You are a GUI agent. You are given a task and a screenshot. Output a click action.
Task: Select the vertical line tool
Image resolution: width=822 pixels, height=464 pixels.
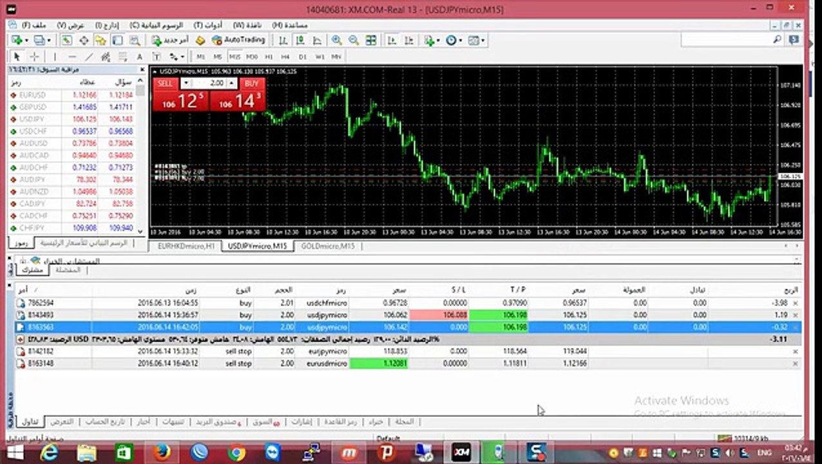click(x=55, y=57)
